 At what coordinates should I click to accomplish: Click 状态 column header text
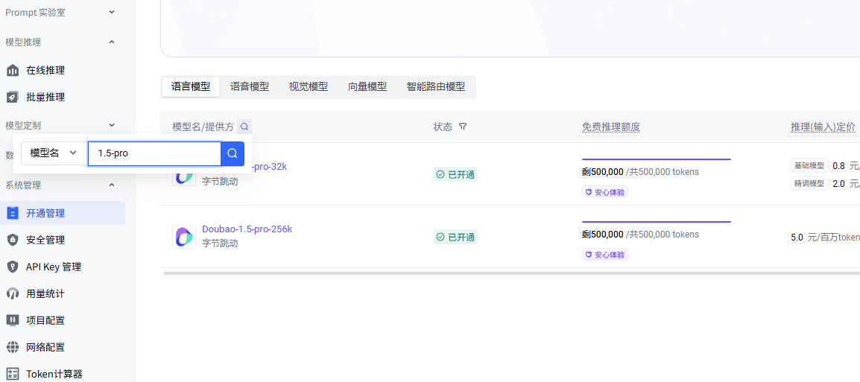point(443,127)
